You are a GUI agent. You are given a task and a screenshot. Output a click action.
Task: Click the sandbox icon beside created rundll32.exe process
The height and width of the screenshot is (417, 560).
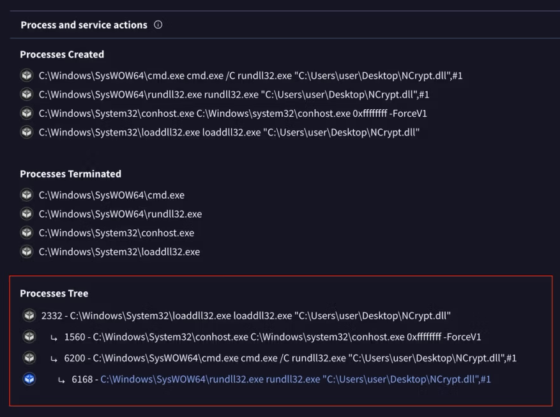tap(26, 95)
